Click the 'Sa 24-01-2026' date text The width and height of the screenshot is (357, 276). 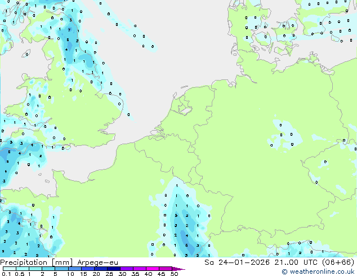(237, 262)
